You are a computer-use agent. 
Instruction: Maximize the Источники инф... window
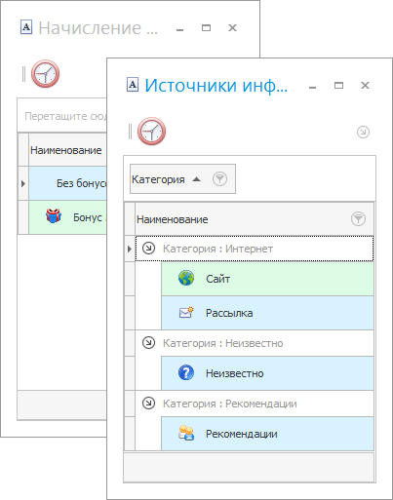coord(338,85)
